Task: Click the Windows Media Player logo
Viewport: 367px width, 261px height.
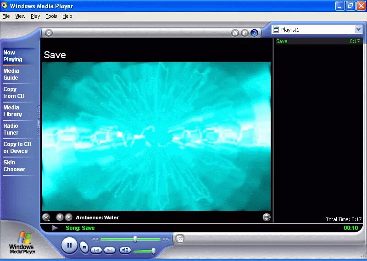Action: click(x=22, y=243)
